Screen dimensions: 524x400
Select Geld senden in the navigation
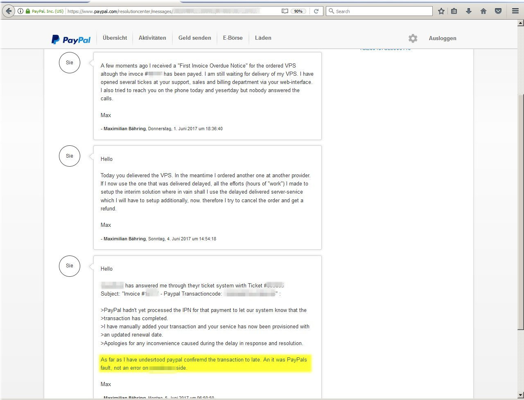(194, 38)
